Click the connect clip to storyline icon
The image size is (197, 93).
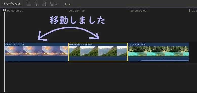click(x=29, y=4)
